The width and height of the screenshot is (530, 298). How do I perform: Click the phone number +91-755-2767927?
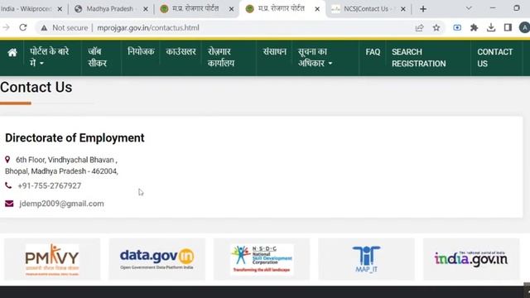tap(50, 185)
